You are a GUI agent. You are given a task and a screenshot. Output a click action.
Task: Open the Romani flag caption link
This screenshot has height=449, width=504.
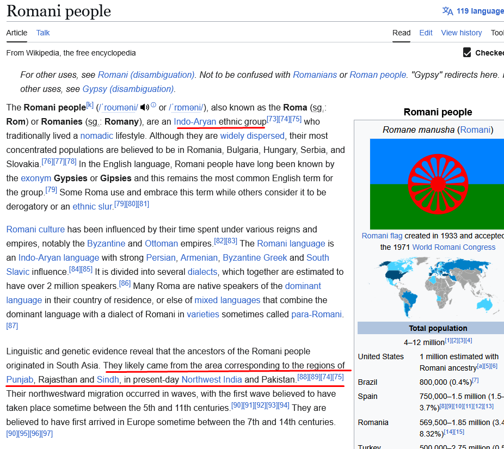[x=382, y=236]
